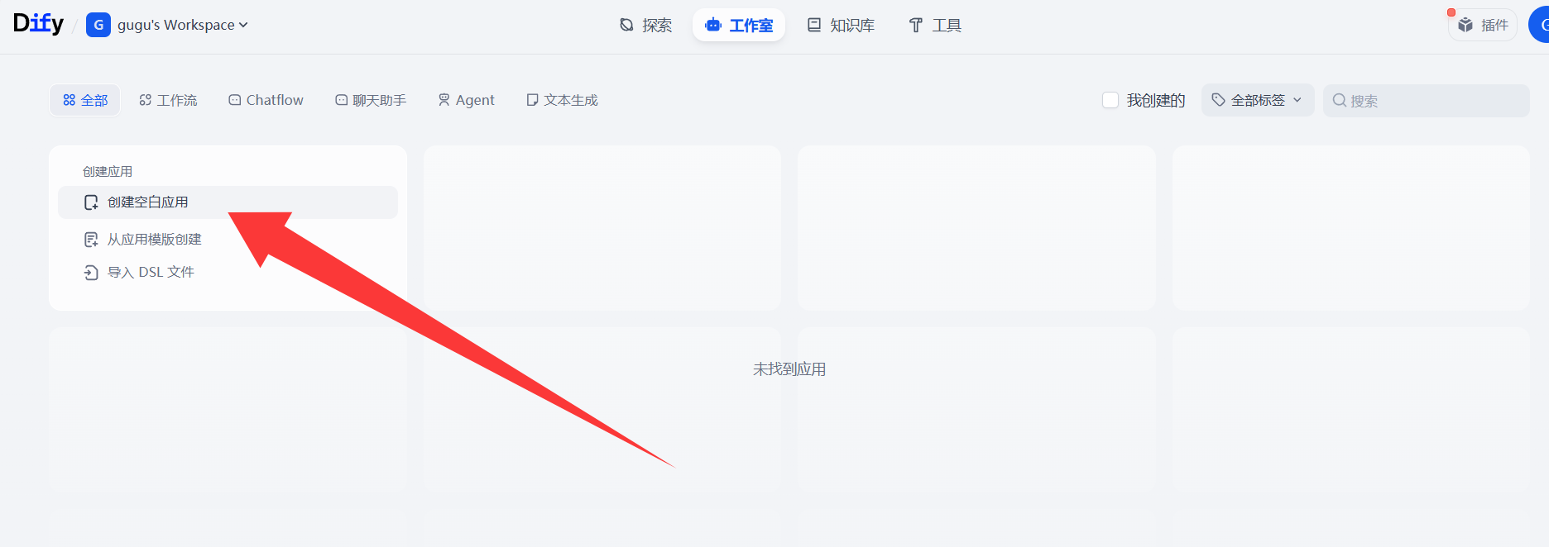Go to the 工具 tools tab
The height and width of the screenshot is (547, 1549).
pyautogui.click(x=935, y=25)
